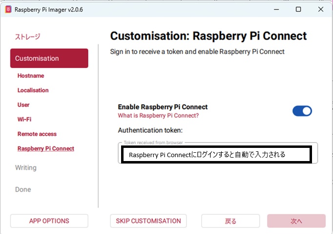Minimize the Raspberry Pi Imager window
The image size is (333, 234).
point(276,9)
